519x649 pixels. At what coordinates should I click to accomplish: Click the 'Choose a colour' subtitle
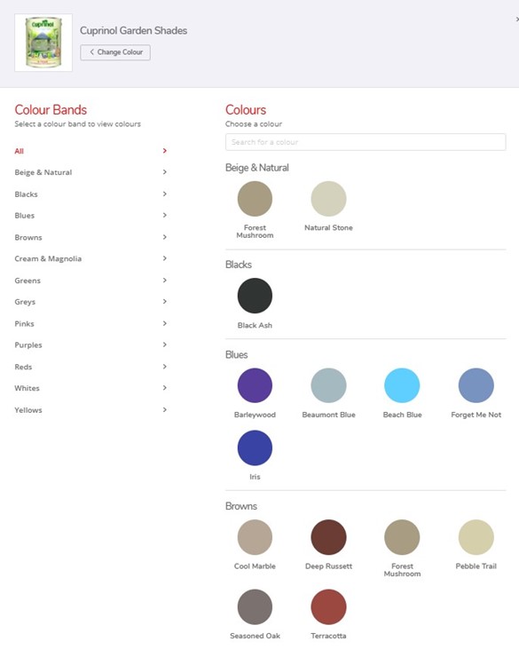[254, 123]
